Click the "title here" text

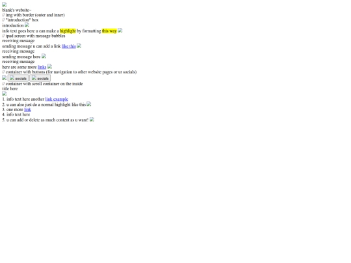10,89
